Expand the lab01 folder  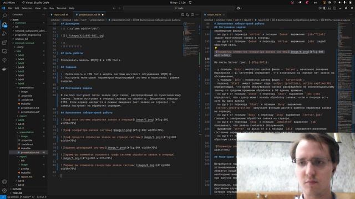[x=28, y=55]
